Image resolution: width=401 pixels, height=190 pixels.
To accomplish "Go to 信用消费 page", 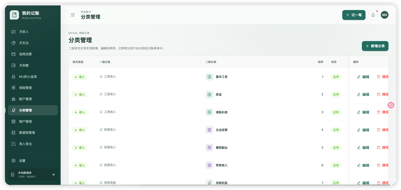I will pyautogui.click(x=33, y=54).
